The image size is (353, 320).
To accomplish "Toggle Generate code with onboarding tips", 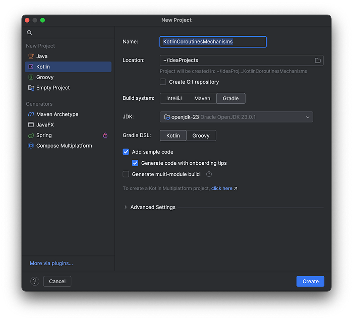I will [x=135, y=163].
